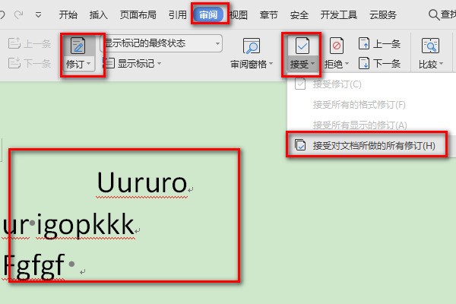This screenshot has height=304, width=456.
Task: Expand the 修订 dropdown arrow
Action: click(x=89, y=65)
